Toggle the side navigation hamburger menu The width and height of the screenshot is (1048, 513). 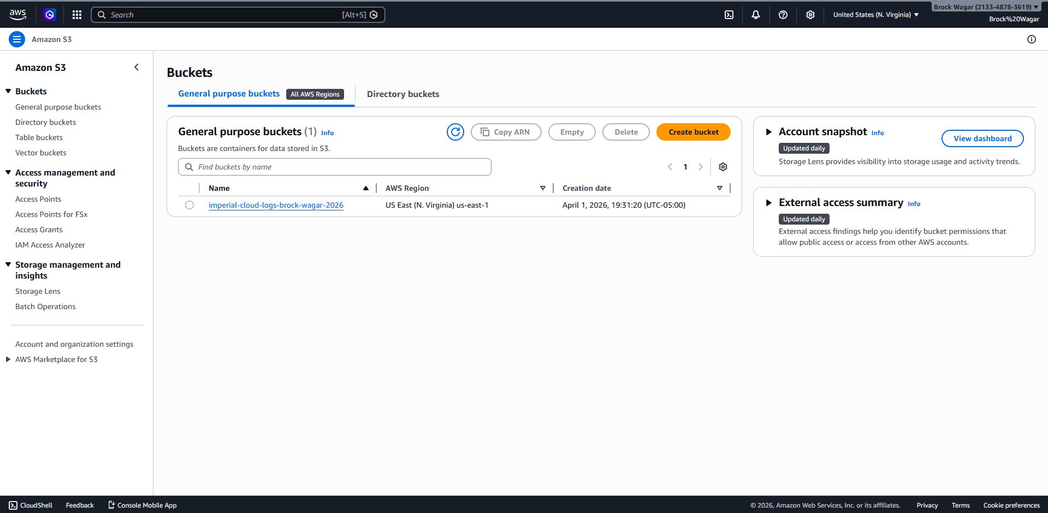(x=17, y=39)
